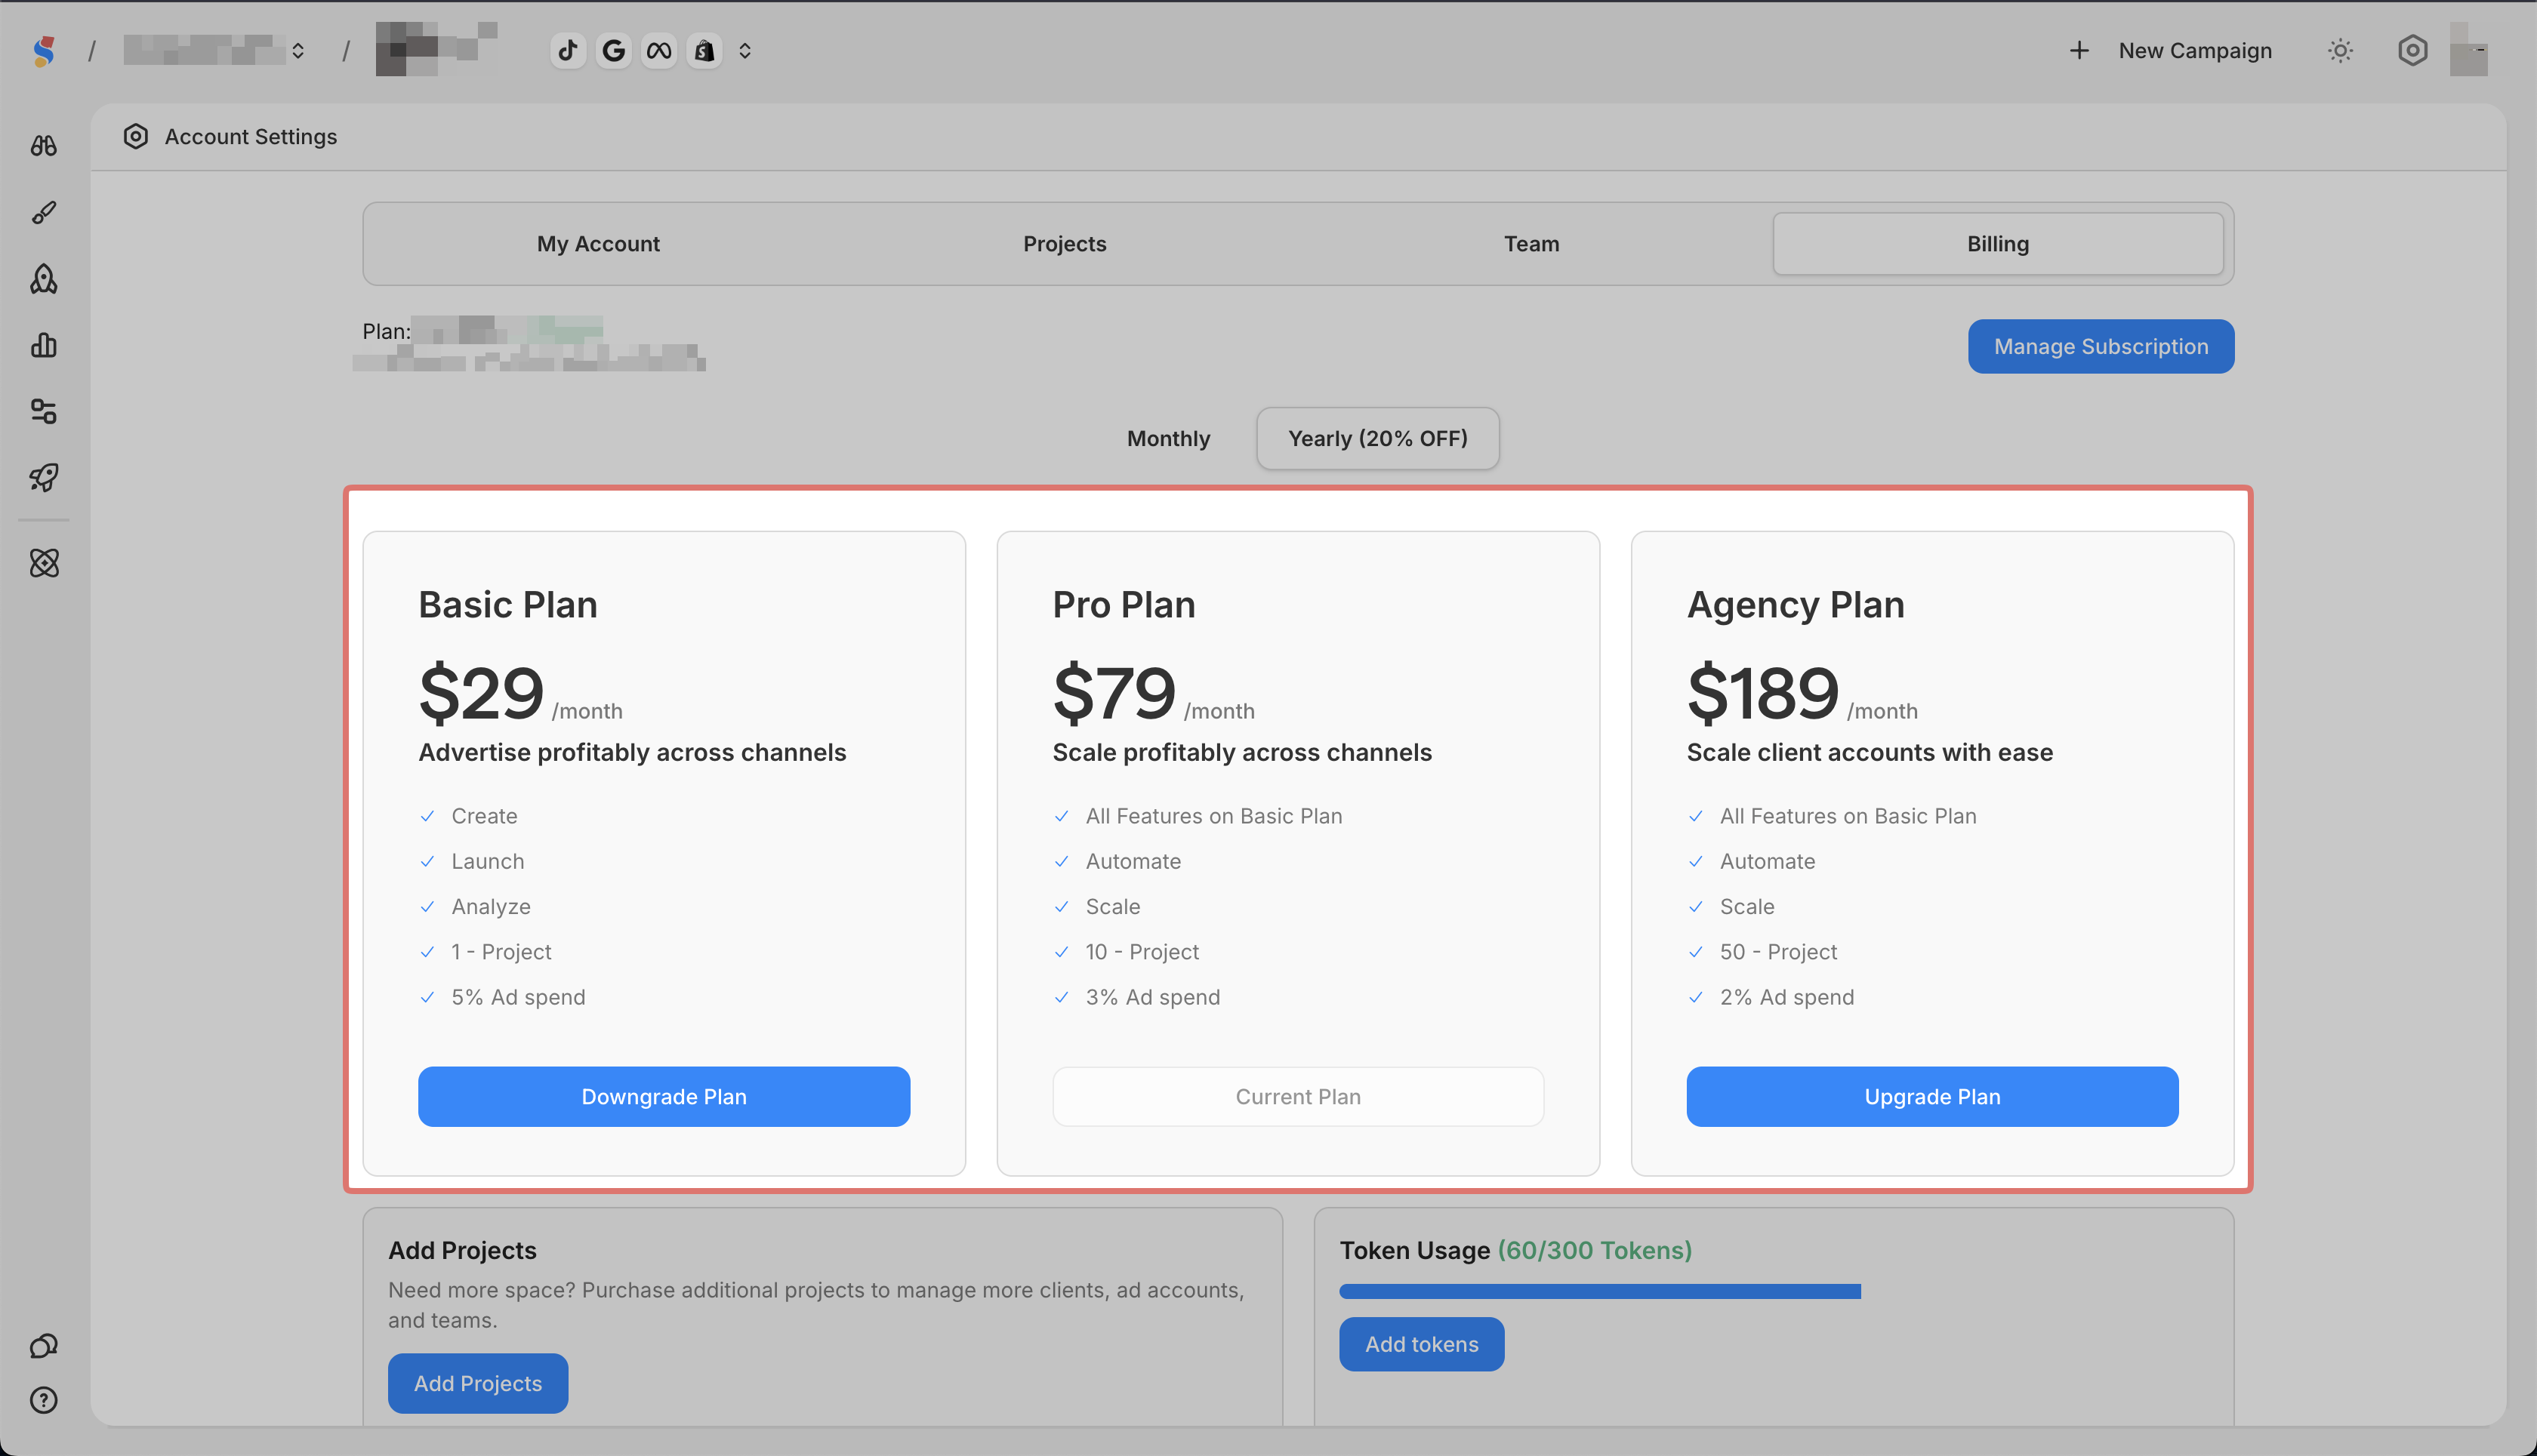This screenshot has height=1456, width=2537.
Task: Expand the ad platforms selector chevron
Action: [744, 50]
